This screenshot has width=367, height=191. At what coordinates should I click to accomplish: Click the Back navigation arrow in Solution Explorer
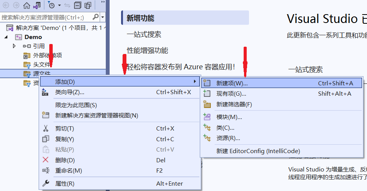click(x=6, y=5)
